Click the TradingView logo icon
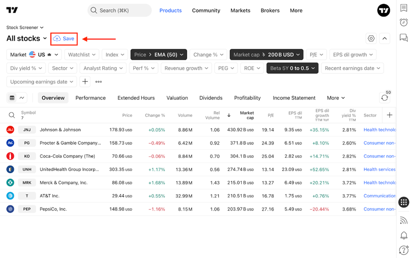Viewport: 411px width, 258px height. point(12,10)
